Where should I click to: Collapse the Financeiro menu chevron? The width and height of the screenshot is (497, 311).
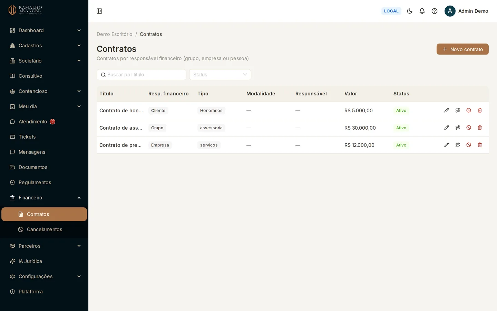coord(79,198)
